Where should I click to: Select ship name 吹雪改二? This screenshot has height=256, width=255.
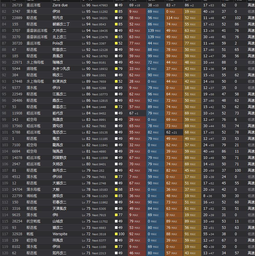tap(59, 50)
